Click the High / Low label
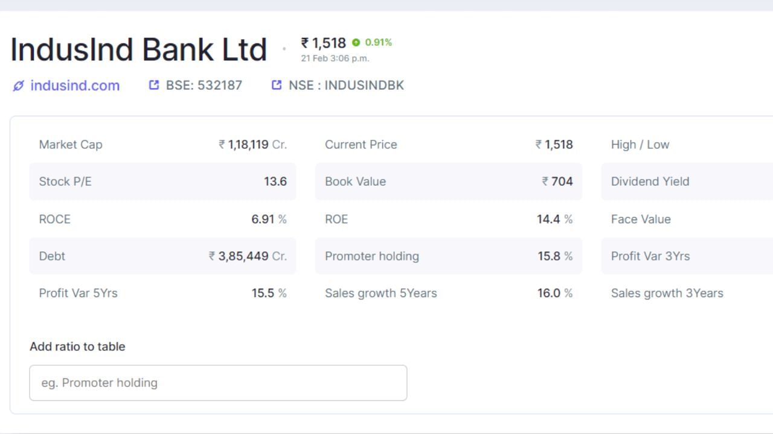Image resolution: width=773 pixels, height=434 pixels. pyautogui.click(x=640, y=145)
